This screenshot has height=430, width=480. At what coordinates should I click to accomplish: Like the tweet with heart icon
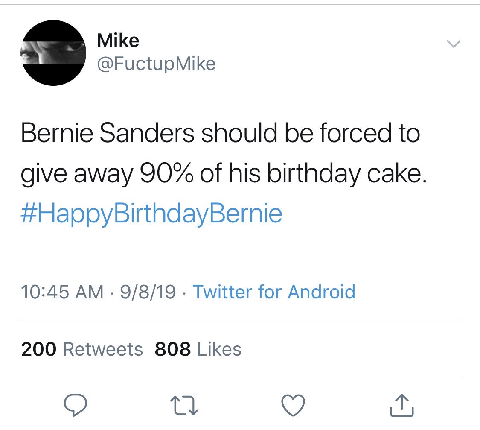click(x=294, y=404)
